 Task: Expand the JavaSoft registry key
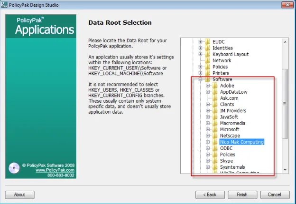pos(208,117)
